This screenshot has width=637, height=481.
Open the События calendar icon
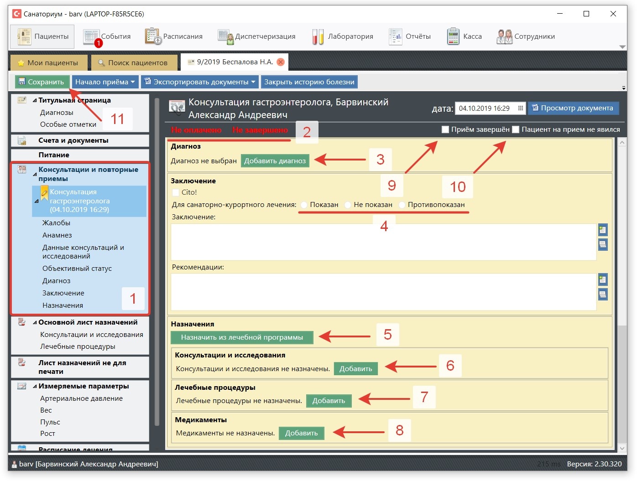tap(91, 36)
